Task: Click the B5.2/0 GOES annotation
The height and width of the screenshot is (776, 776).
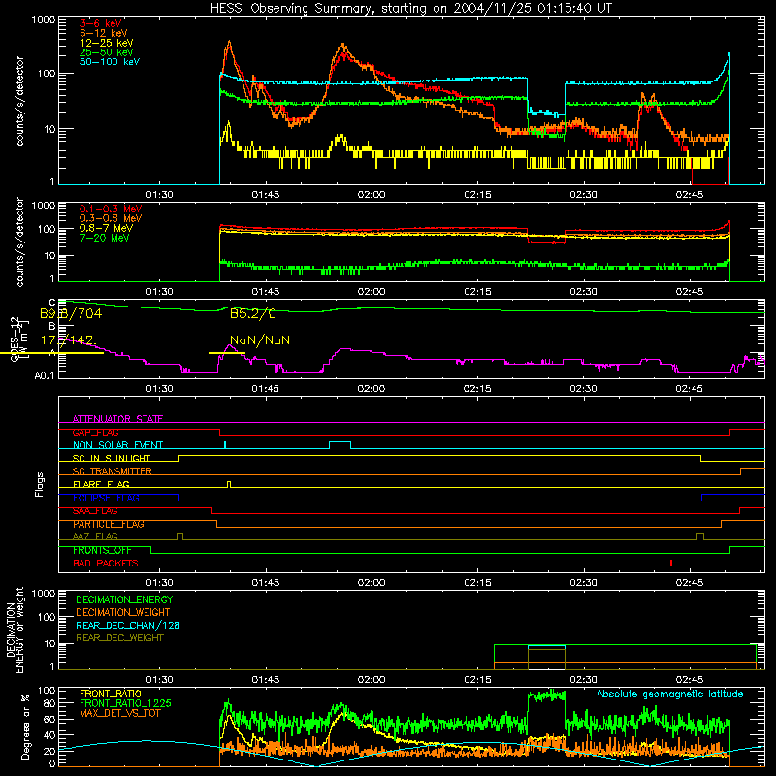Action: point(253,313)
